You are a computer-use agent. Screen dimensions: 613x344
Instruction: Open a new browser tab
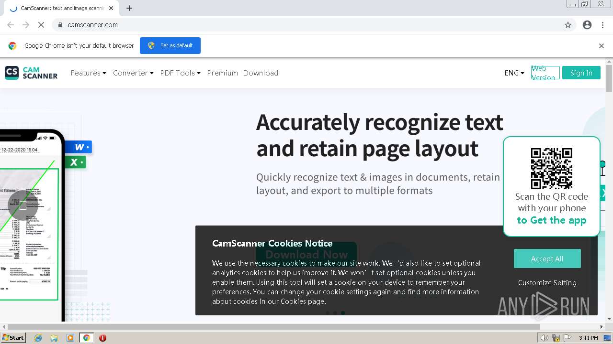pyautogui.click(x=129, y=8)
